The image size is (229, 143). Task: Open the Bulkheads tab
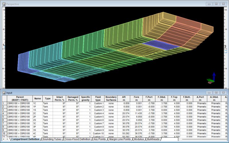pos(153,139)
